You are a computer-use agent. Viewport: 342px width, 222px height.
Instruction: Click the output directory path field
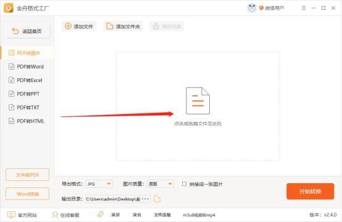[118, 199]
